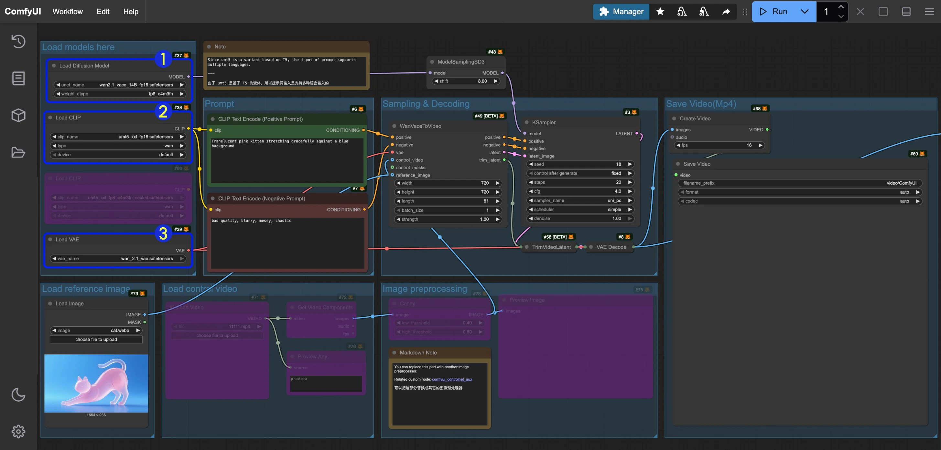Open the node library sidebar icon
The height and width of the screenshot is (450, 941).
pos(18,78)
